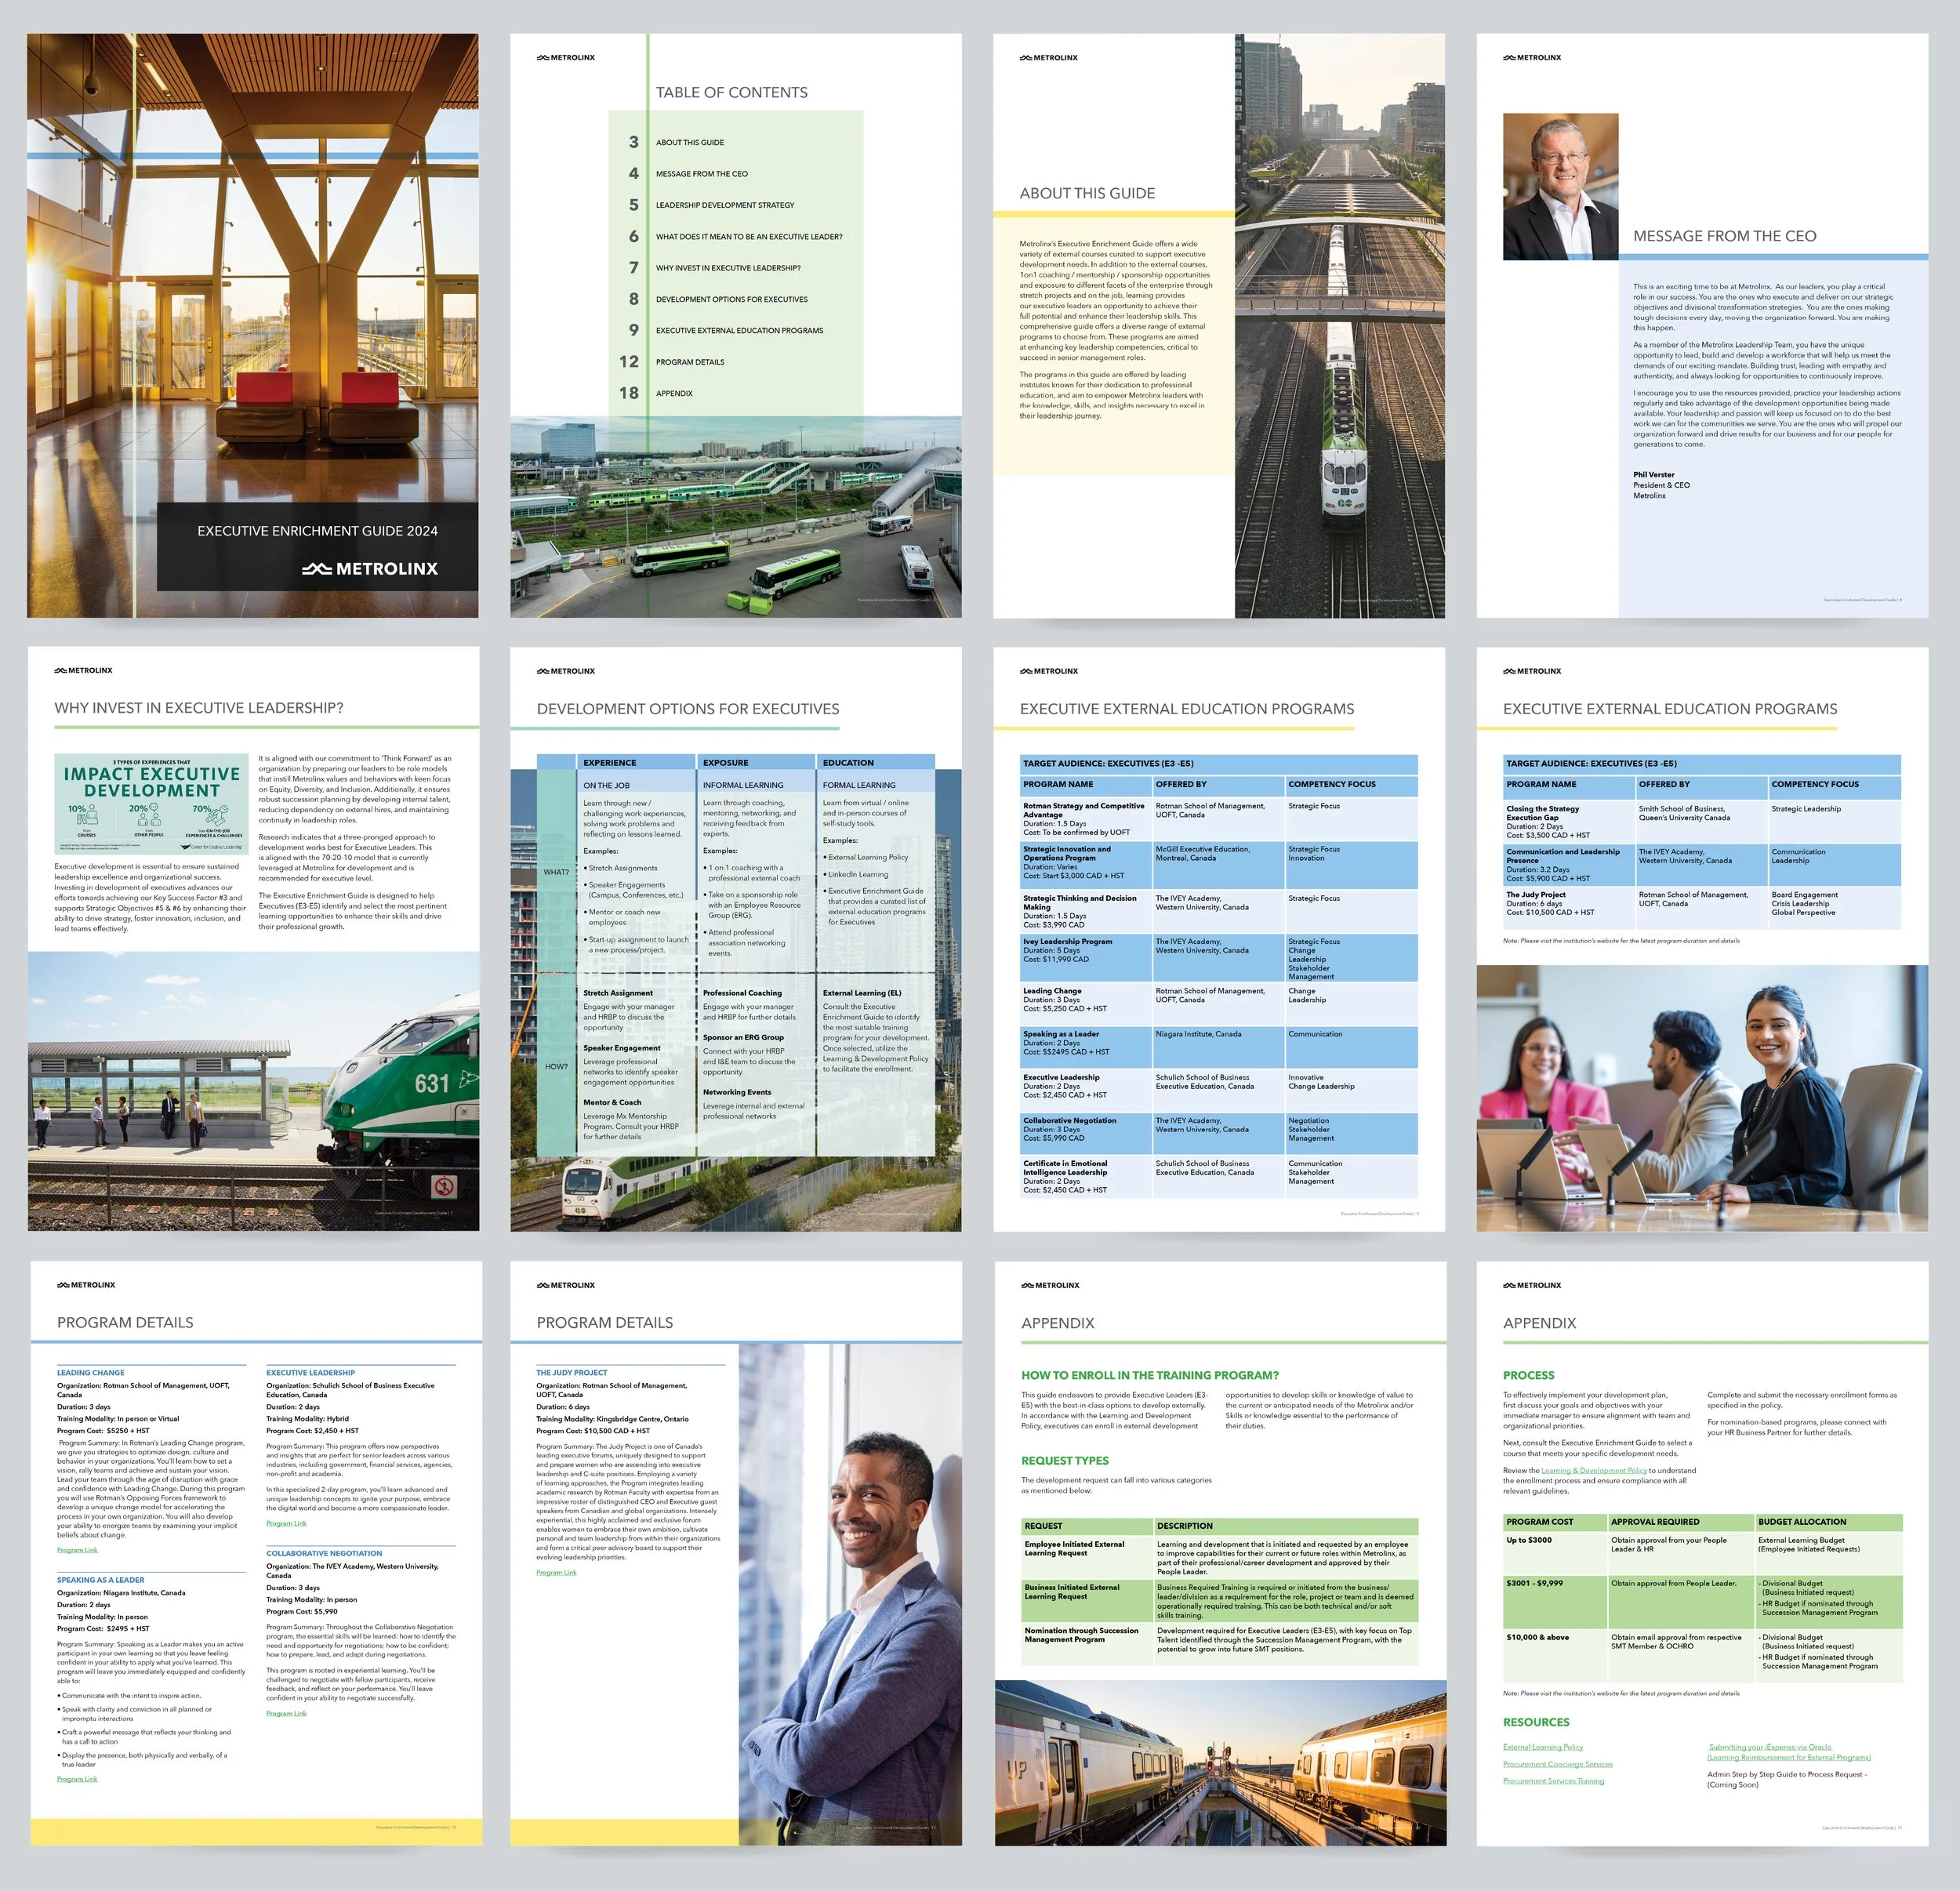Click Metrolinx logo above Message from the CEO
Screen dimensions: 1960x1891
tap(1532, 58)
